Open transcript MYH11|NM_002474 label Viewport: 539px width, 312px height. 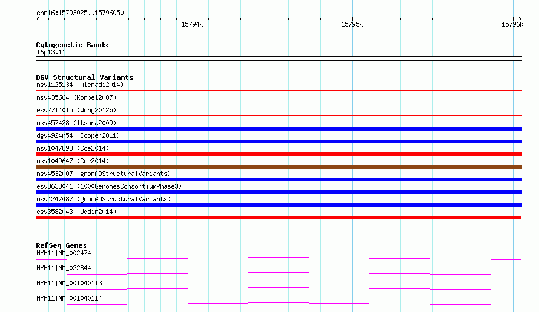64,253
